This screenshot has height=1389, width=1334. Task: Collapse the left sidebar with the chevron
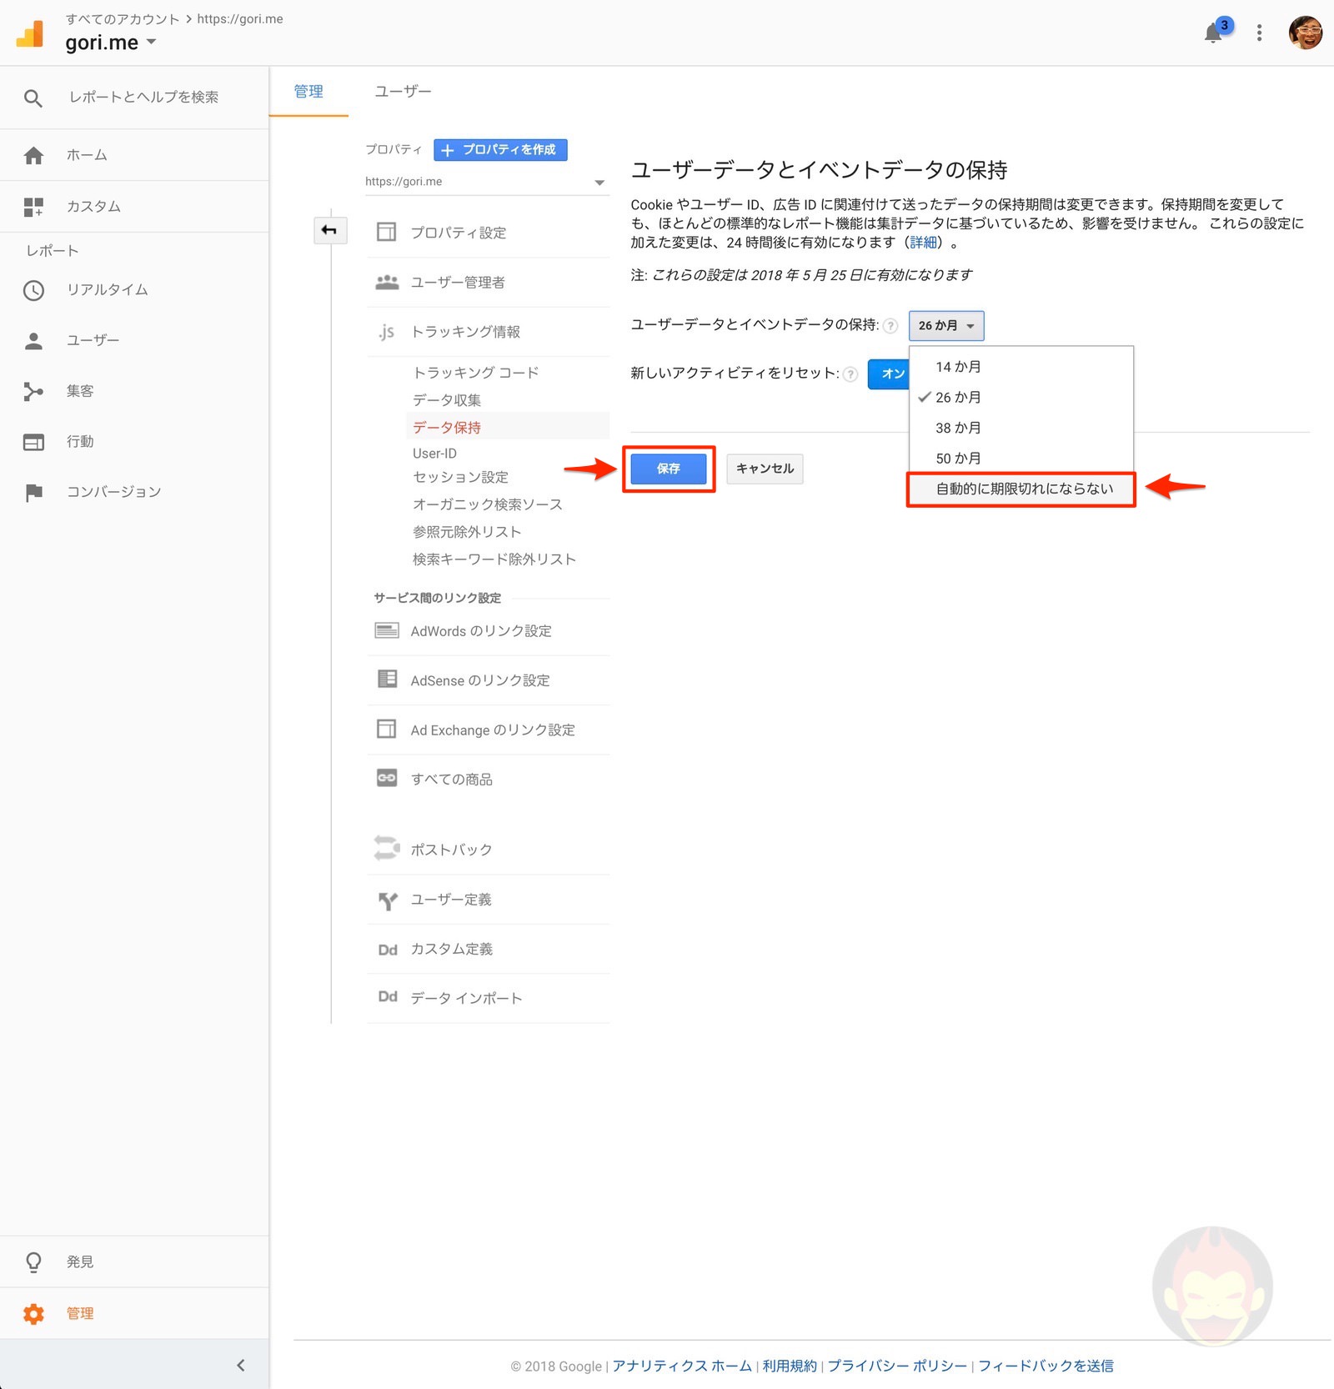pos(241,1365)
